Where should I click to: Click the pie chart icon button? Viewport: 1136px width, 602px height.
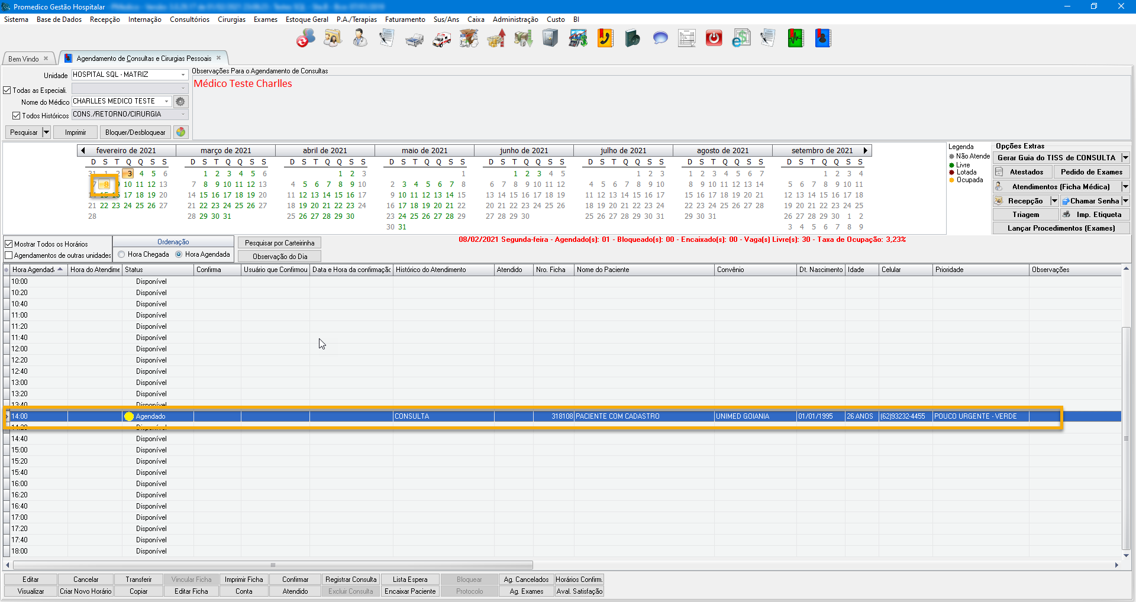tap(181, 132)
